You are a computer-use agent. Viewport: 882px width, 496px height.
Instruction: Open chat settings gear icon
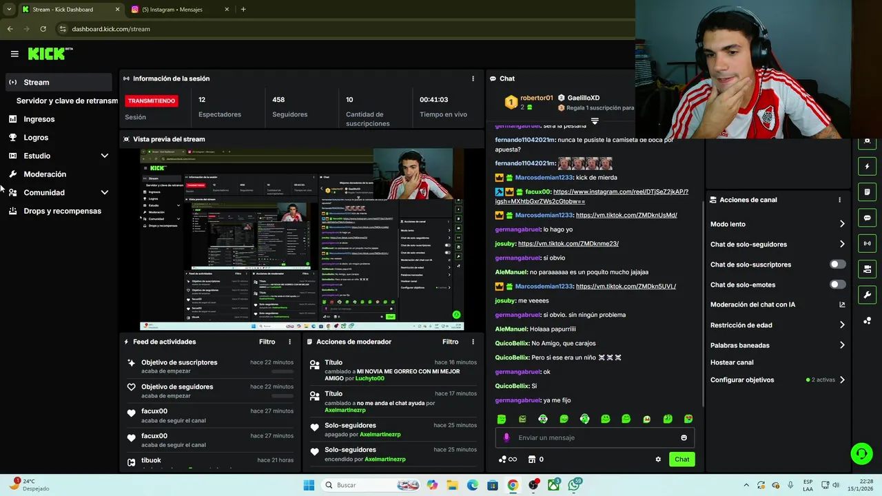click(658, 459)
